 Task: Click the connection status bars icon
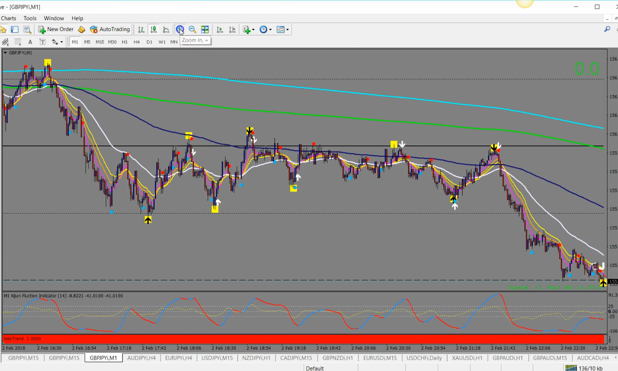571,368
